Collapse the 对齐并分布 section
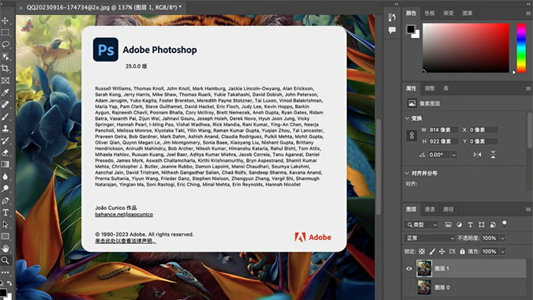The image size is (533, 300). 407,173
